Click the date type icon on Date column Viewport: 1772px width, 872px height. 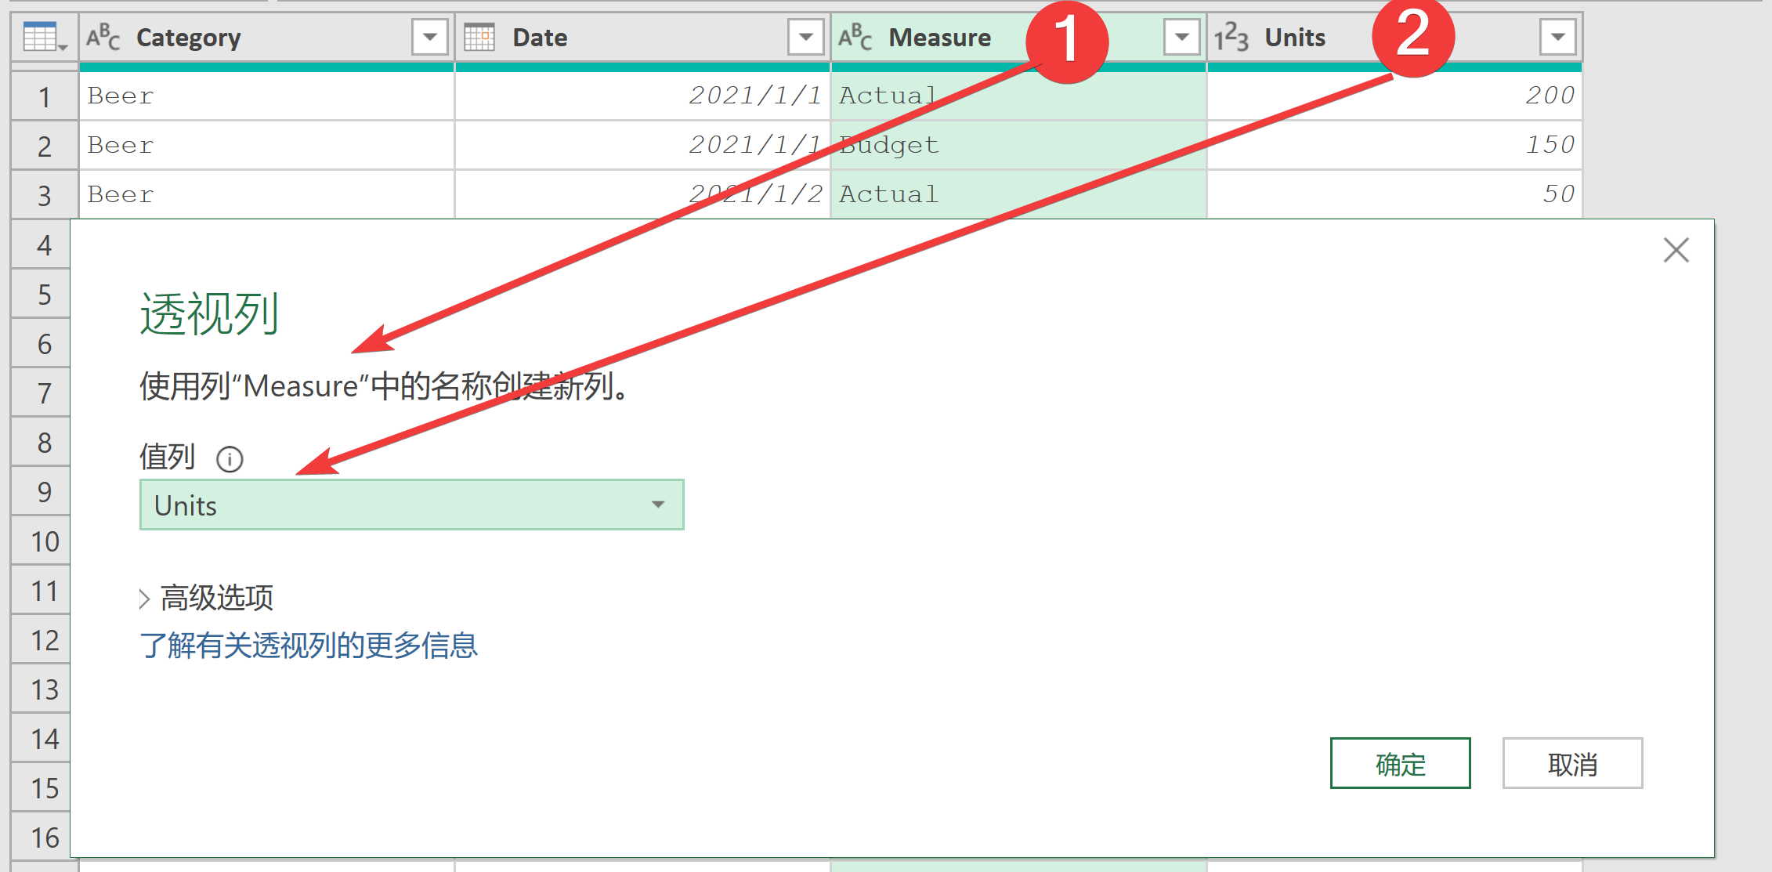pyautogui.click(x=479, y=37)
